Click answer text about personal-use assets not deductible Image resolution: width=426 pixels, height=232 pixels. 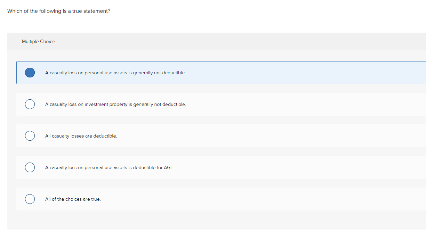click(115, 73)
